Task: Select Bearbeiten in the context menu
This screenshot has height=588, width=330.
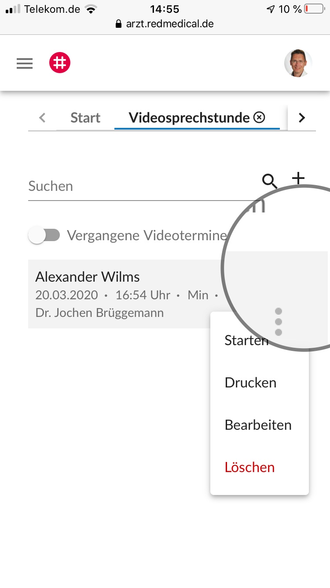Action: click(258, 425)
